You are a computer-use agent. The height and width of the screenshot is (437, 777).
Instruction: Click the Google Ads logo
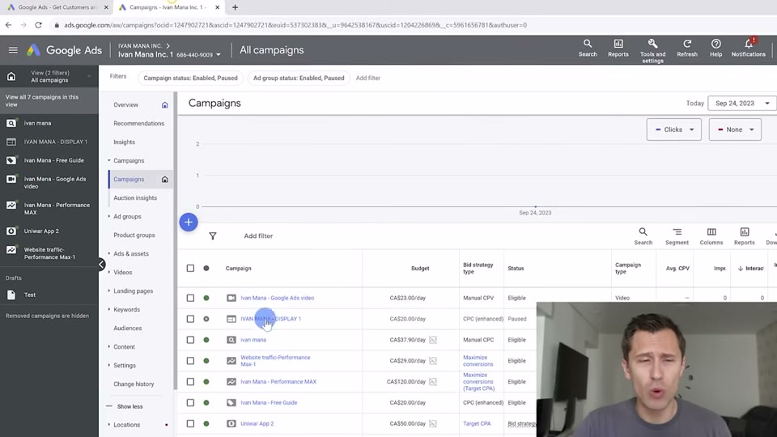click(65, 50)
